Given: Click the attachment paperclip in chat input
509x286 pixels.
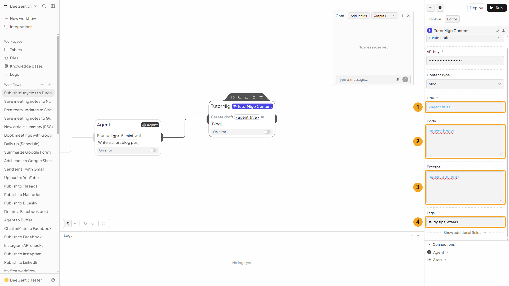Looking at the screenshot, I should tap(398, 79).
